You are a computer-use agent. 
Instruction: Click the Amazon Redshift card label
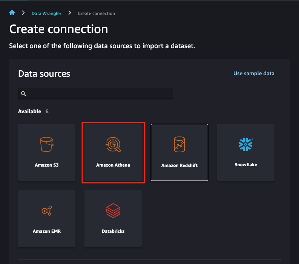tap(179, 165)
